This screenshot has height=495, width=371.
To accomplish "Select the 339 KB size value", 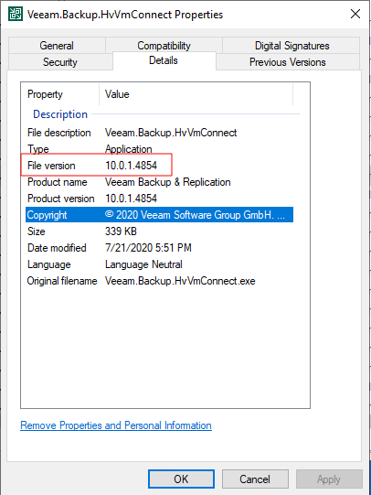I will click(121, 231).
